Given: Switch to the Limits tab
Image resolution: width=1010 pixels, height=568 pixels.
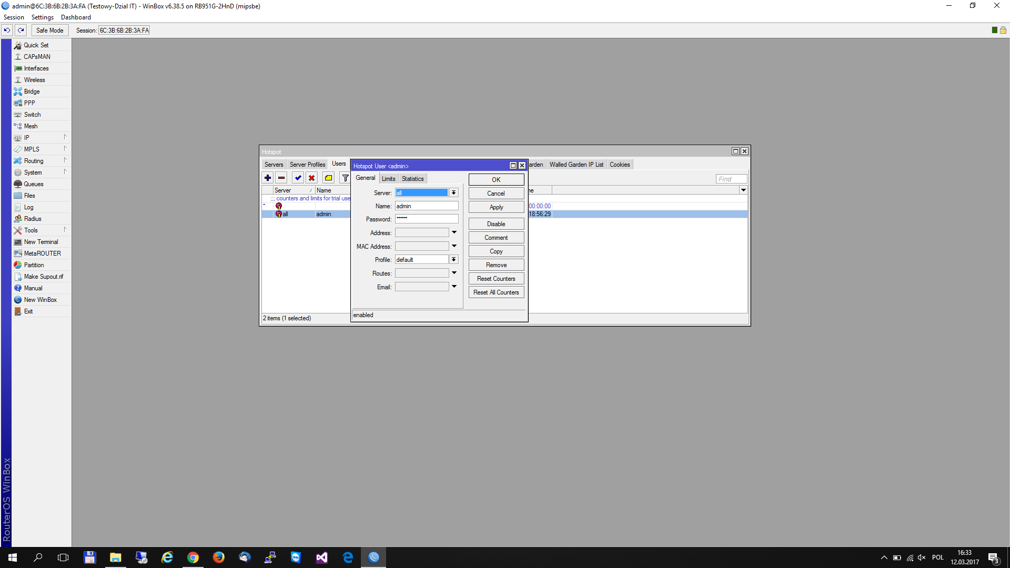Looking at the screenshot, I should coord(388,179).
